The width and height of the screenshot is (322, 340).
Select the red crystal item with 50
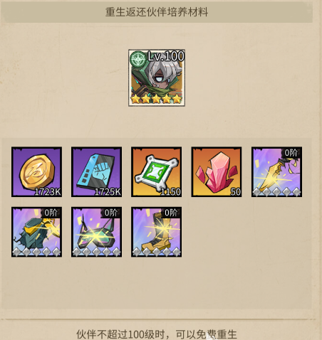coord(217,172)
